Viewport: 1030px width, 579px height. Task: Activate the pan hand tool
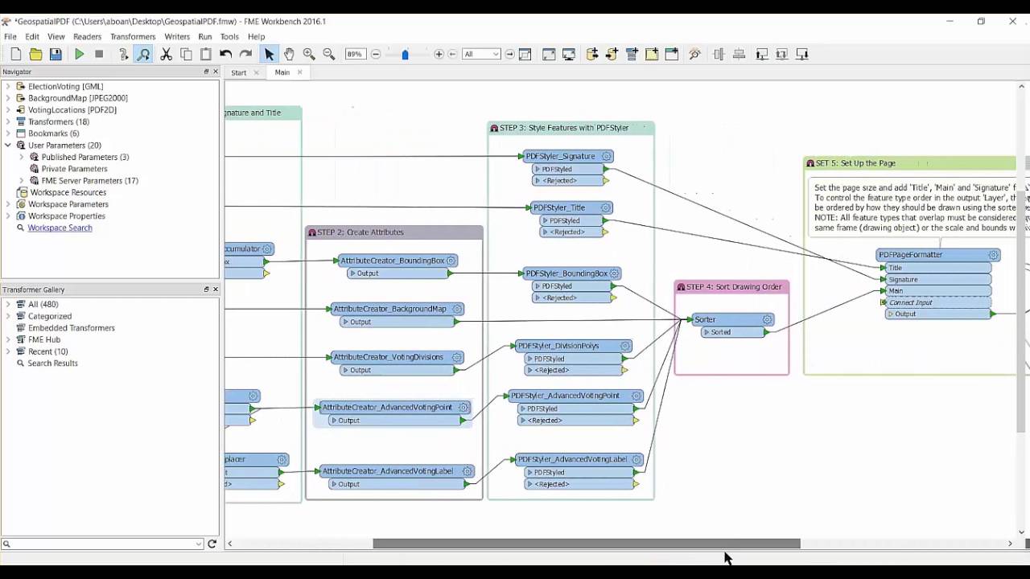click(x=289, y=54)
